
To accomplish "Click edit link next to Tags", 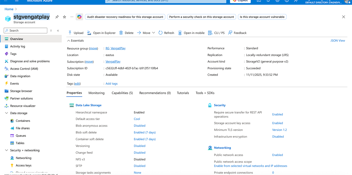I will [77, 84].
